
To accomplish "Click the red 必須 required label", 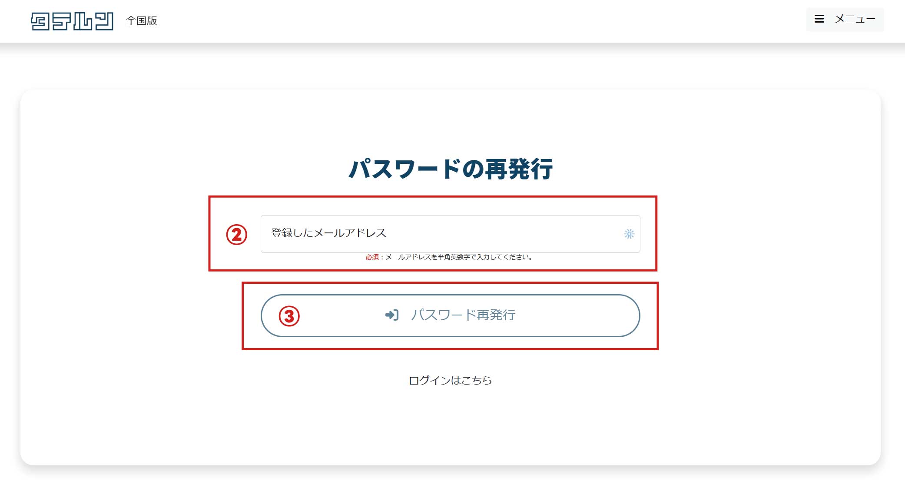I will coord(371,257).
